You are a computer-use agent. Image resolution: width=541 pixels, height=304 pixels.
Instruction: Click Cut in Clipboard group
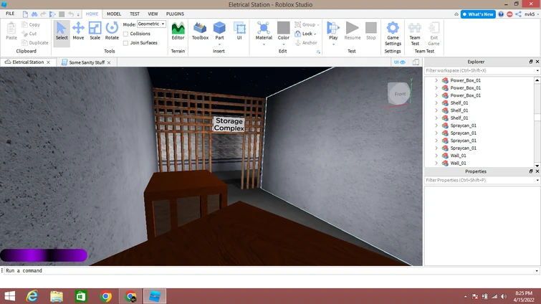coord(29,34)
